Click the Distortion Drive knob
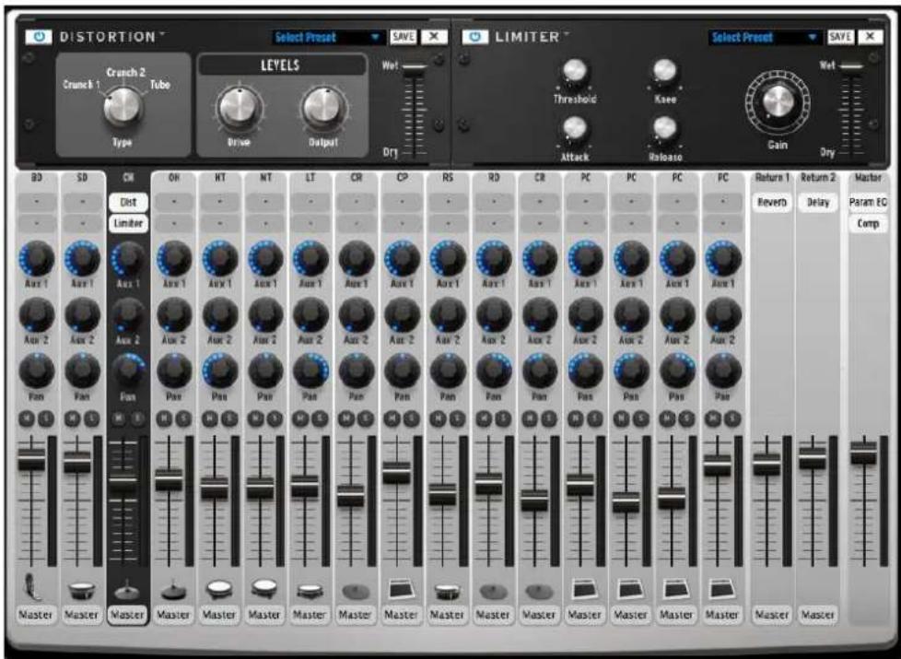Screen dimensions: 901x659 tap(238, 107)
